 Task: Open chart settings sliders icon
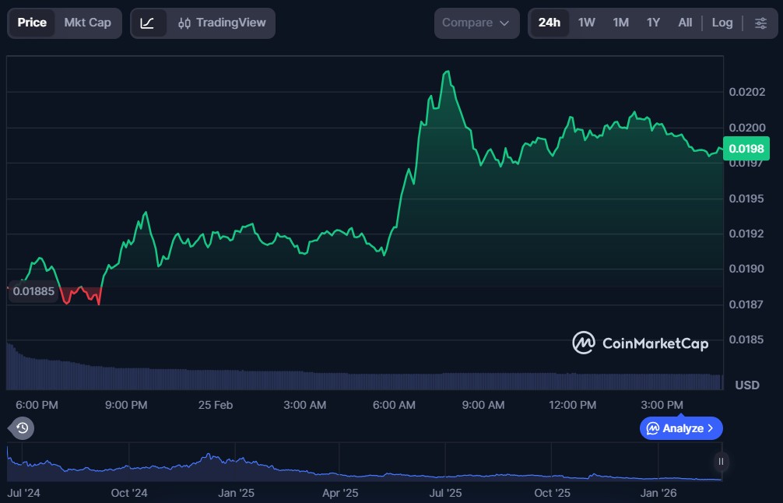760,23
